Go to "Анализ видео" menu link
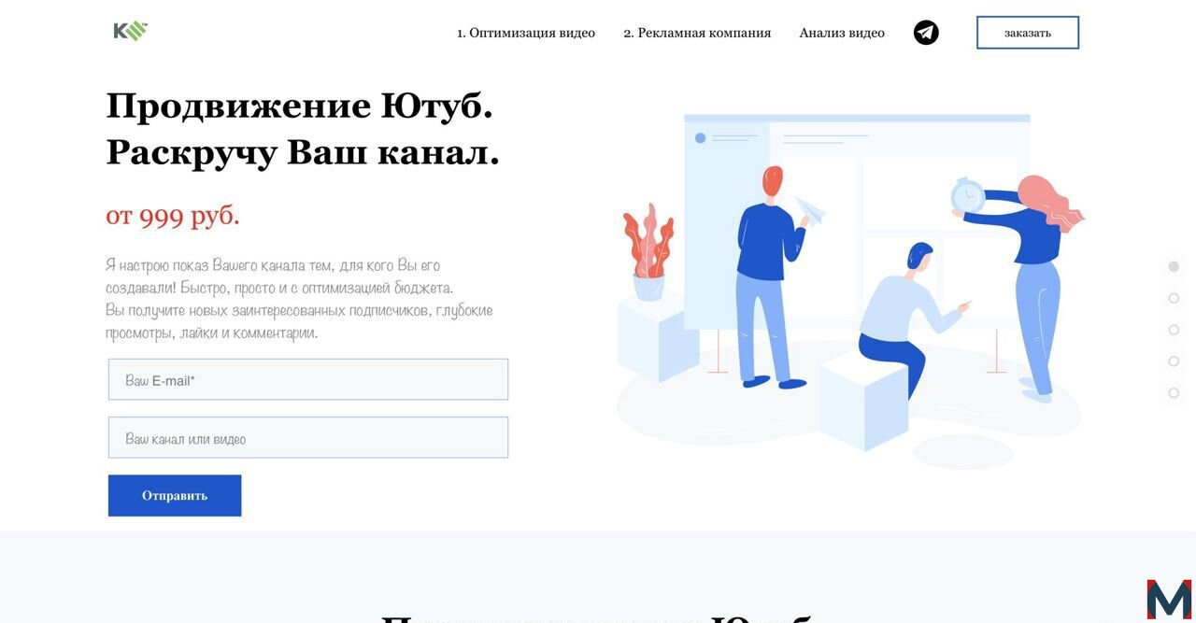Viewport: 1196px width, 623px height. 842,33
